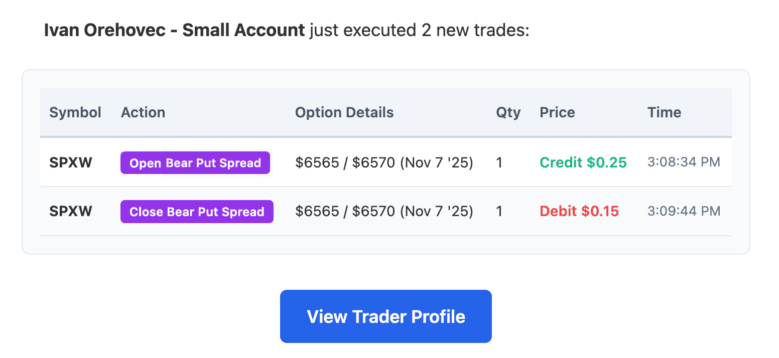Click the Option Details column header
This screenshot has height=358, width=779.
tap(344, 112)
